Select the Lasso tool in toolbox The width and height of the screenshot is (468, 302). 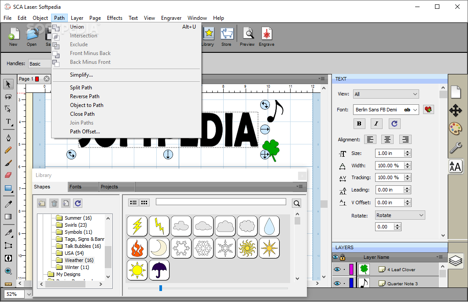pyautogui.click(x=8, y=97)
